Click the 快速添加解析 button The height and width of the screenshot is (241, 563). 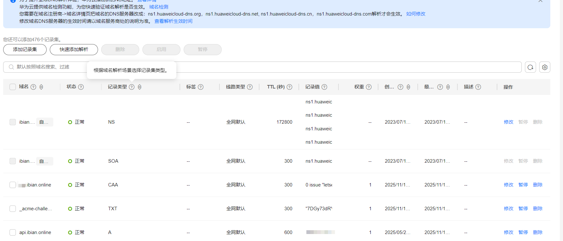click(x=74, y=49)
